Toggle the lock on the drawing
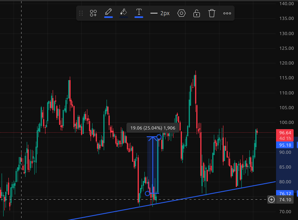Viewport: 298px width, 220px height. point(197,13)
